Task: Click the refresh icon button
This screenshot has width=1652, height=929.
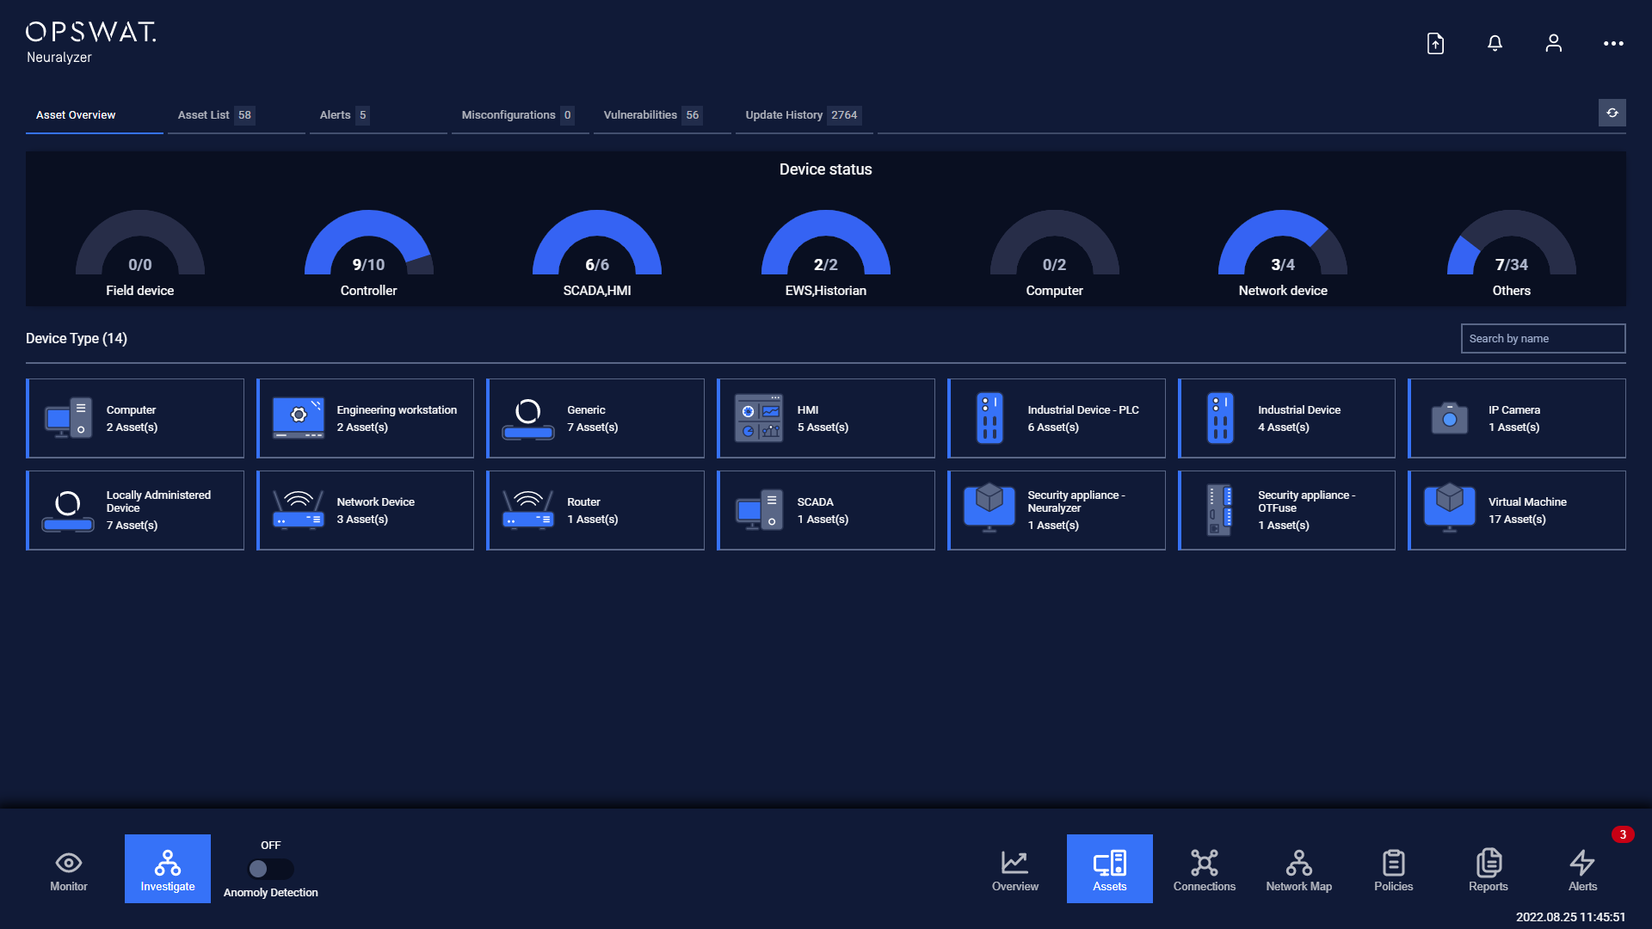Action: [1612, 114]
